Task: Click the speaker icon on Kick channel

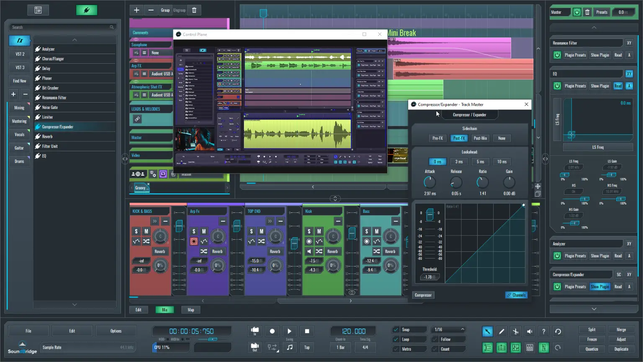Action: point(309,251)
